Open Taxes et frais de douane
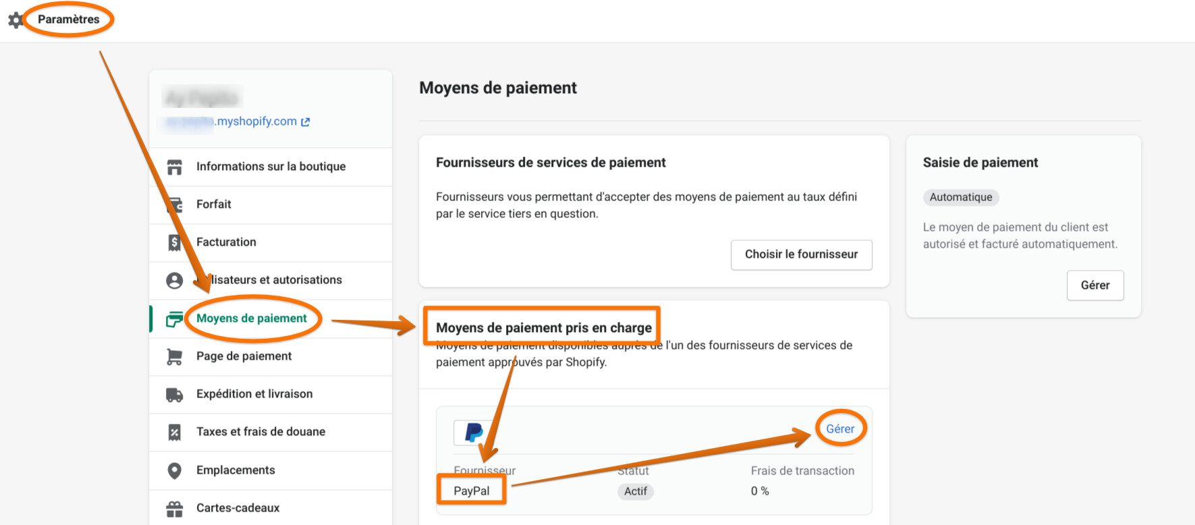This screenshot has height=525, width=1195. (x=260, y=432)
